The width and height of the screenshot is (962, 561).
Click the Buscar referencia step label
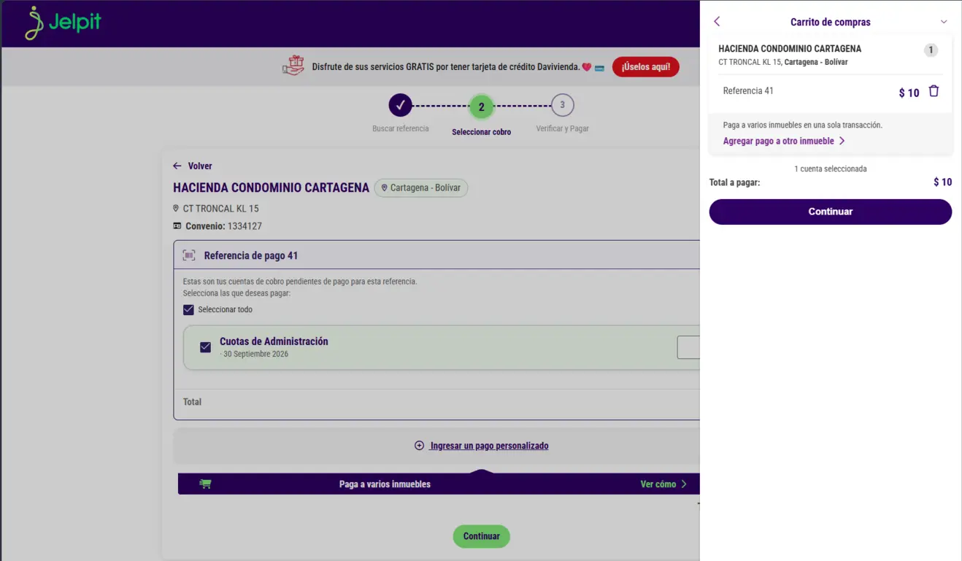pos(401,128)
